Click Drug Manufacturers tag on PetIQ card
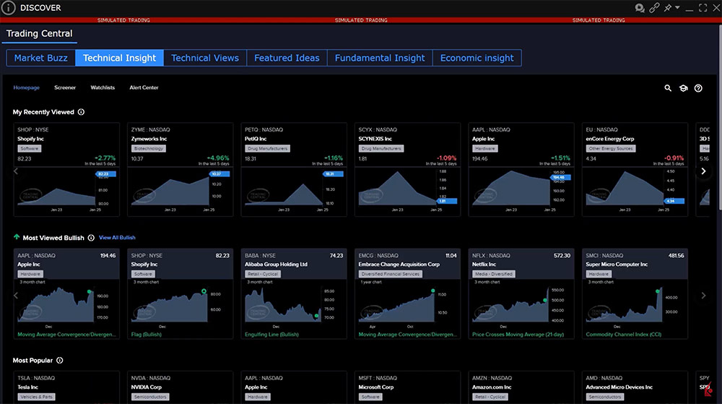The height and width of the screenshot is (404, 722). click(x=268, y=149)
